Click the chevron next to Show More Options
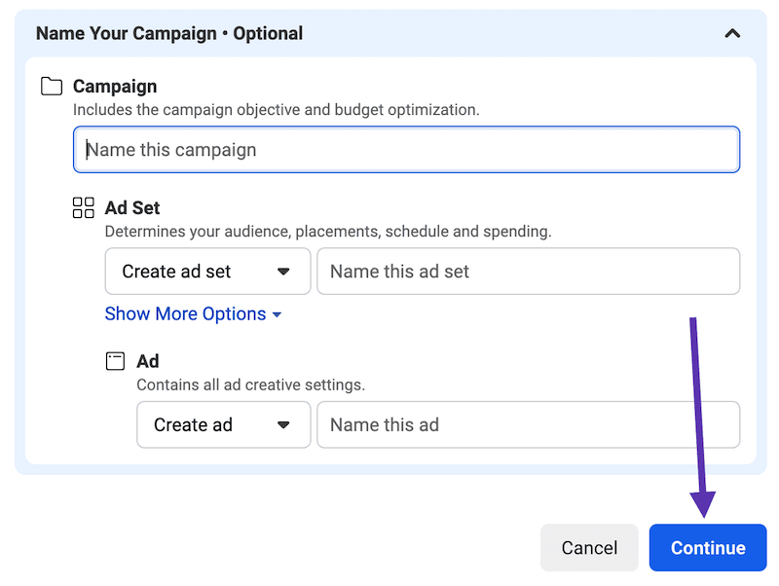 click(277, 314)
